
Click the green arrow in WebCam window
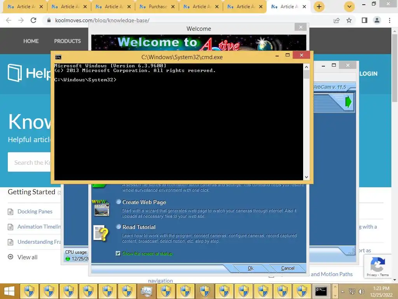click(x=349, y=102)
